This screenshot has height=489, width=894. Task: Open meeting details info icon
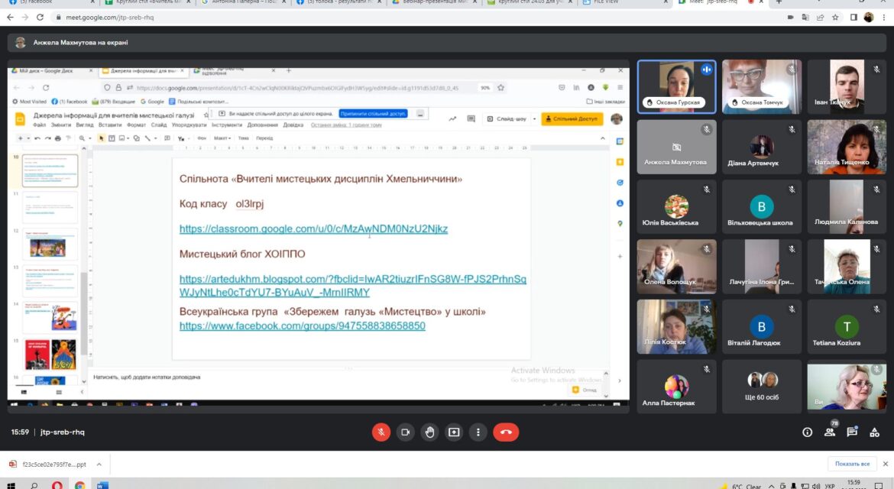pyautogui.click(x=808, y=432)
